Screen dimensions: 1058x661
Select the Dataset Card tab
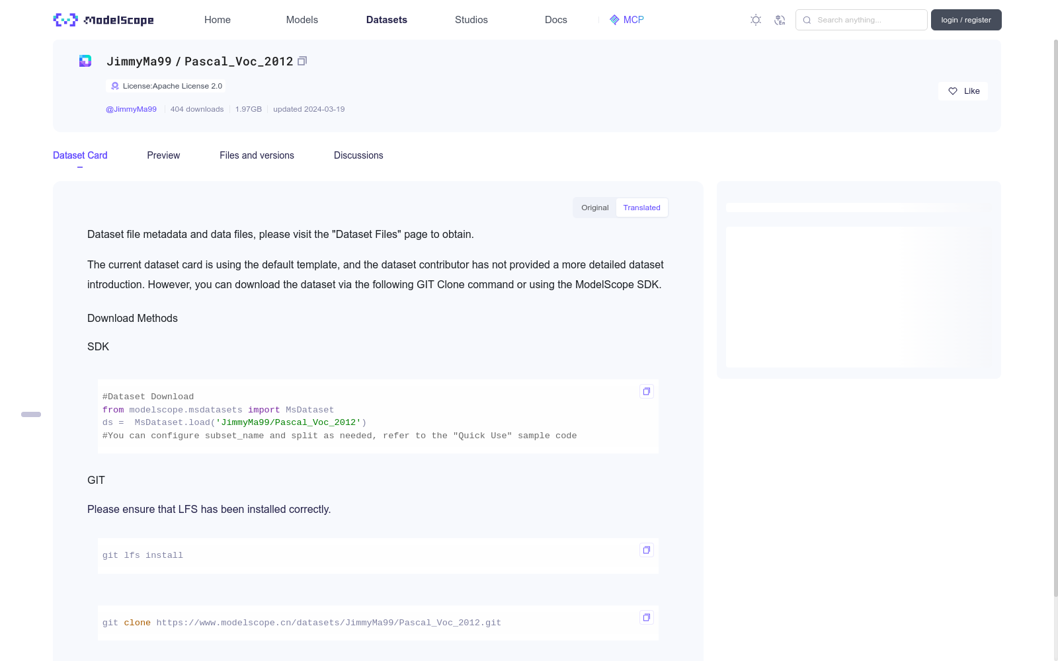point(80,155)
